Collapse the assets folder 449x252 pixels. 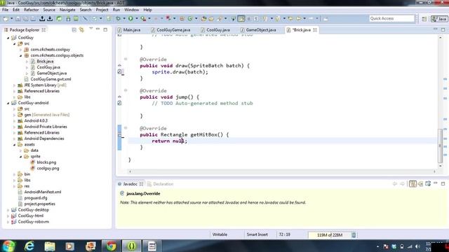point(14,145)
